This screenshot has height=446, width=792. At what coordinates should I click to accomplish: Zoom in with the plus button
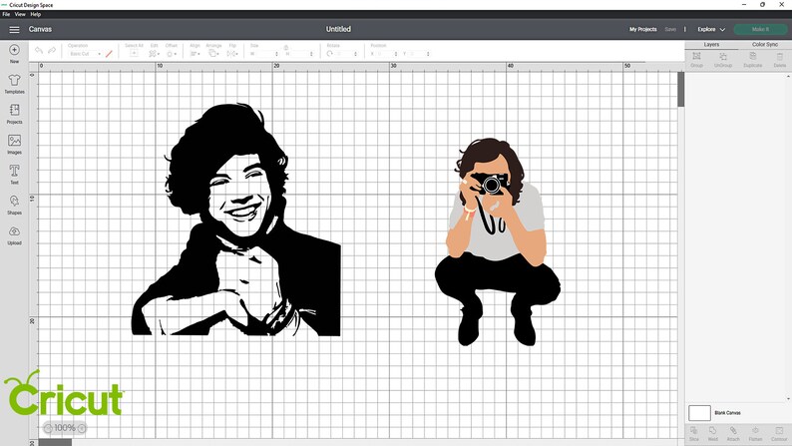point(82,428)
